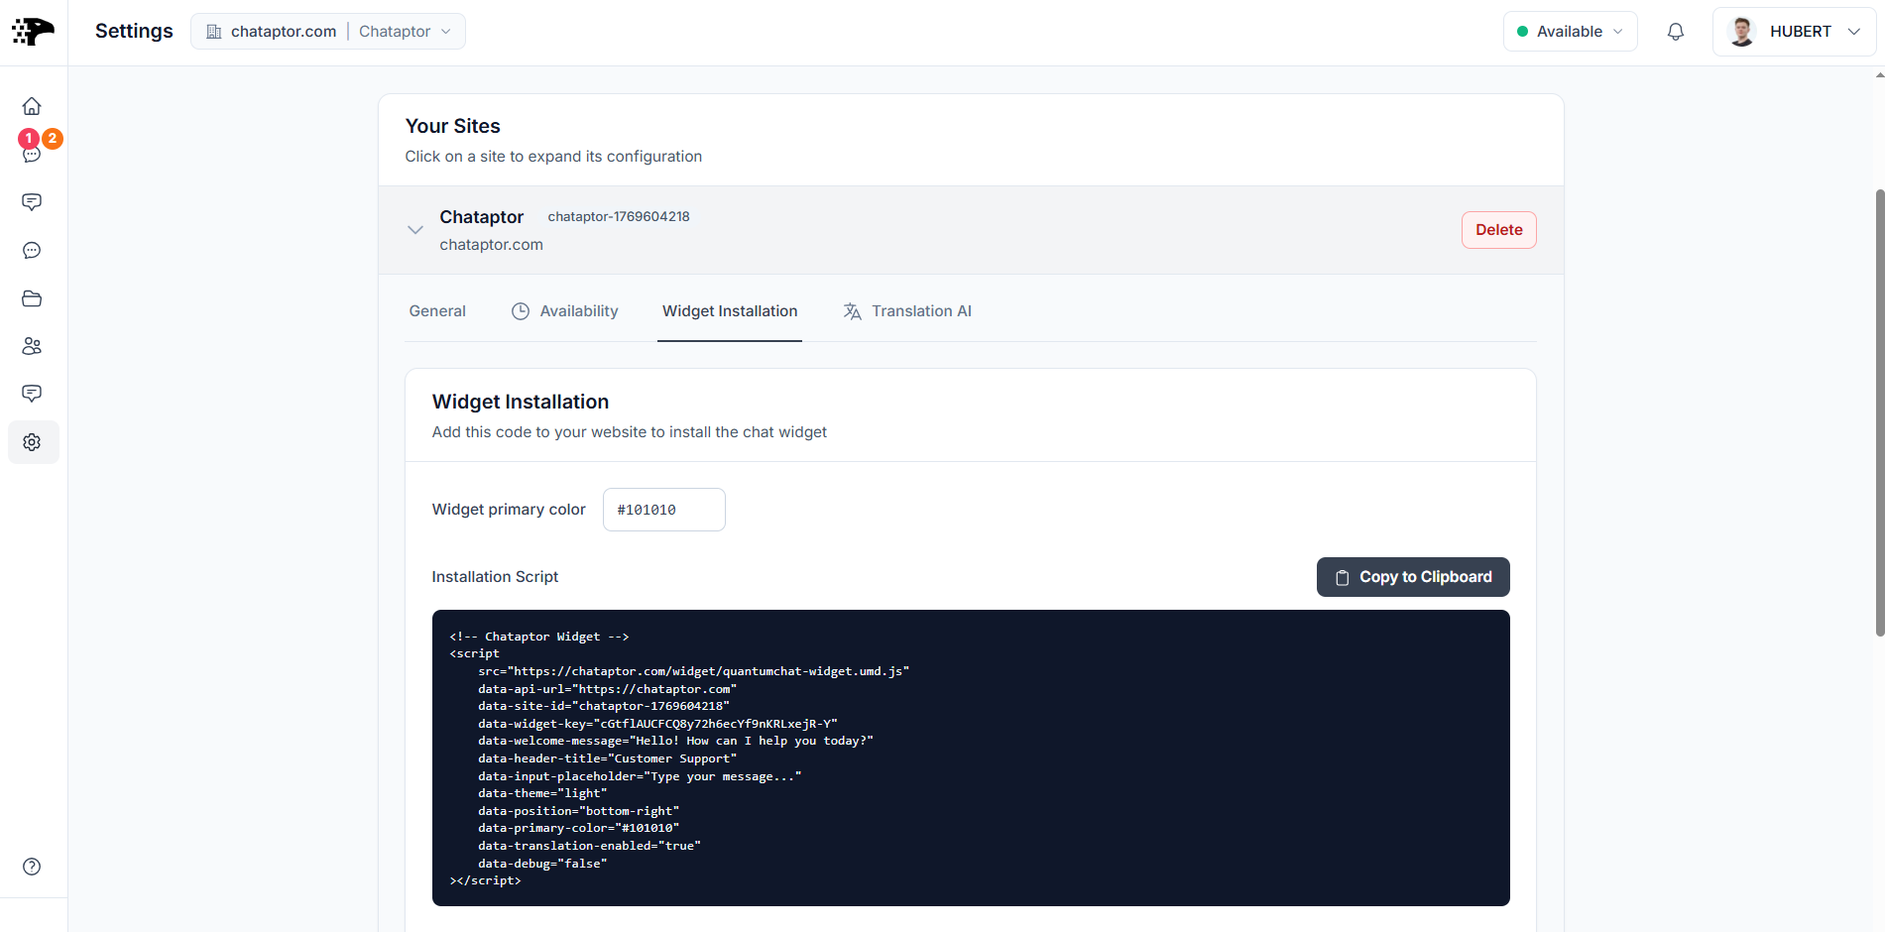1885x932 pixels.
Task: Click the "Widget primary color" label
Action: (x=509, y=510)
